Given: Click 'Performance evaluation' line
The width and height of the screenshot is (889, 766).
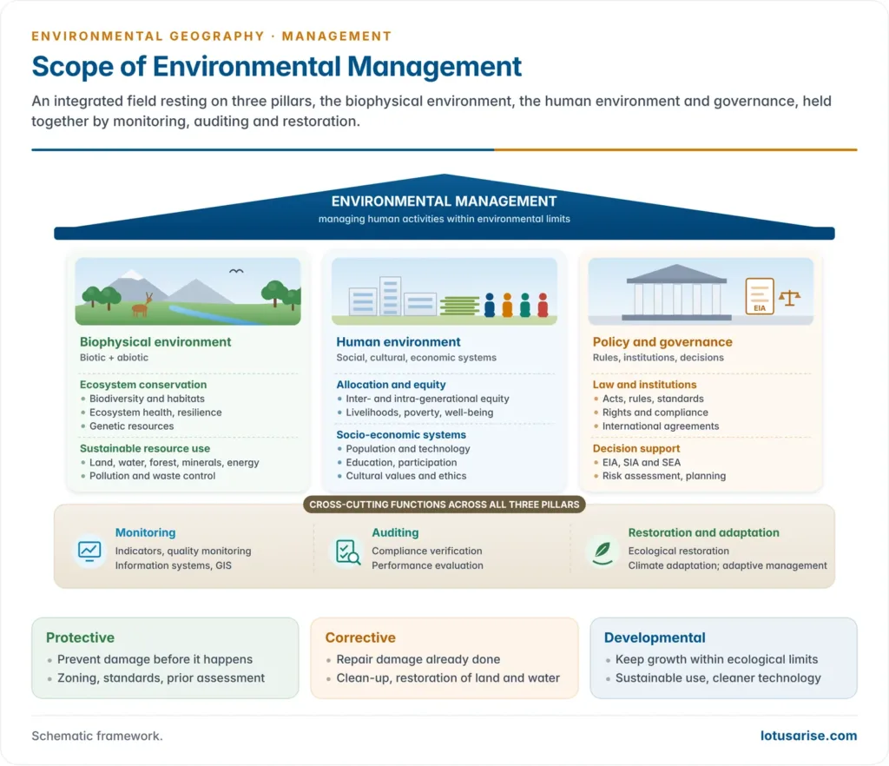Looking at the screenshot, I should pyautogui.click(x=427, y=565).
